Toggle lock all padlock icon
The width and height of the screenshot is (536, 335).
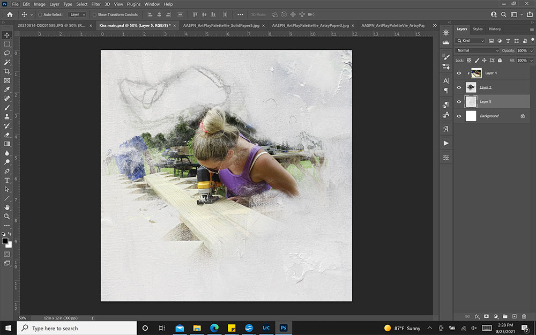(x=500, y=61)
